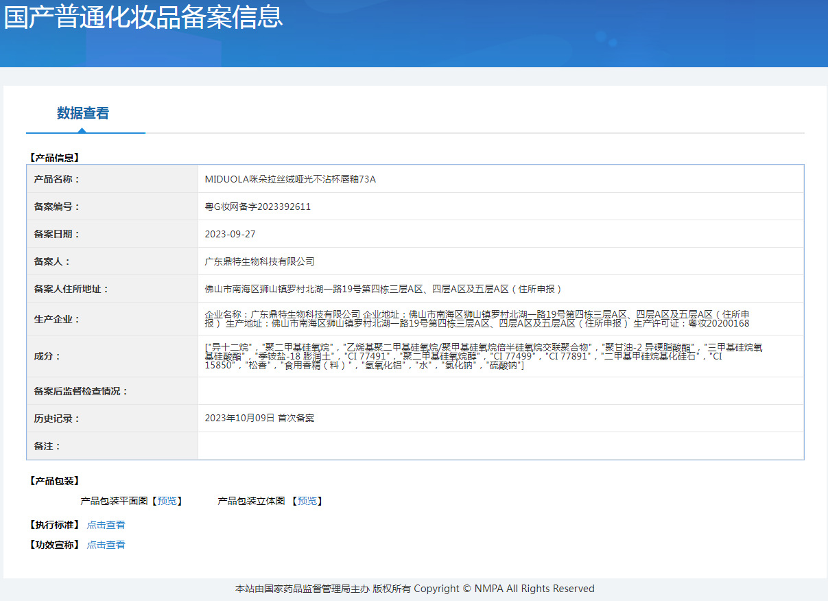Select the 备案人 value 广东鼎特生物科技有限公司
This screenshot has height=601, width=828.
(x=260, y=261)
